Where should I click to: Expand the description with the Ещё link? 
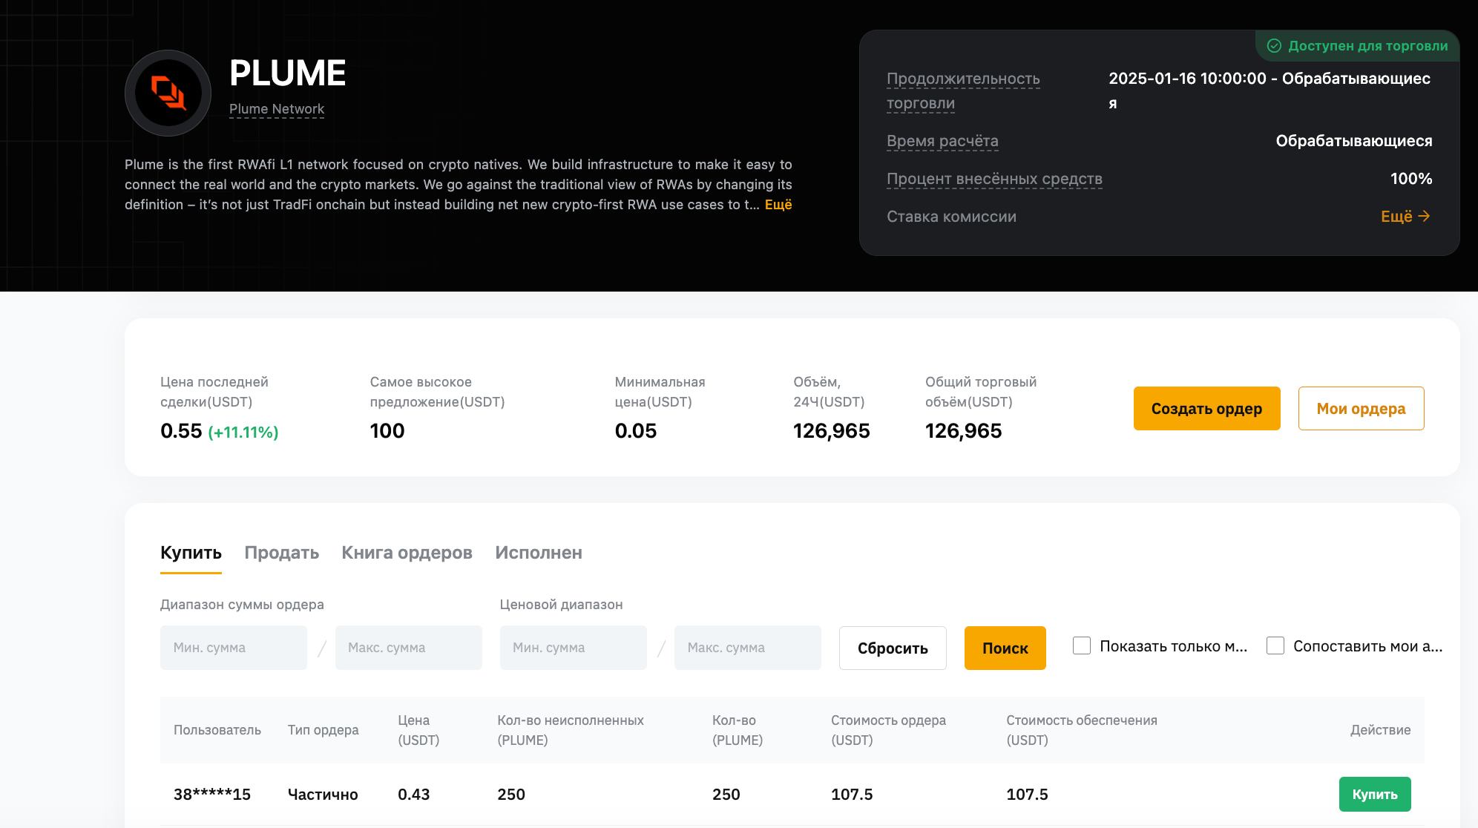[778, 205]
